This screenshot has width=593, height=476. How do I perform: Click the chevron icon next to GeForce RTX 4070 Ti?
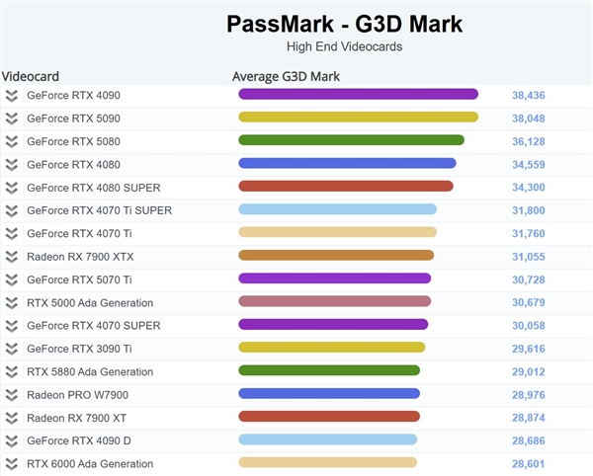pos(12,234)
